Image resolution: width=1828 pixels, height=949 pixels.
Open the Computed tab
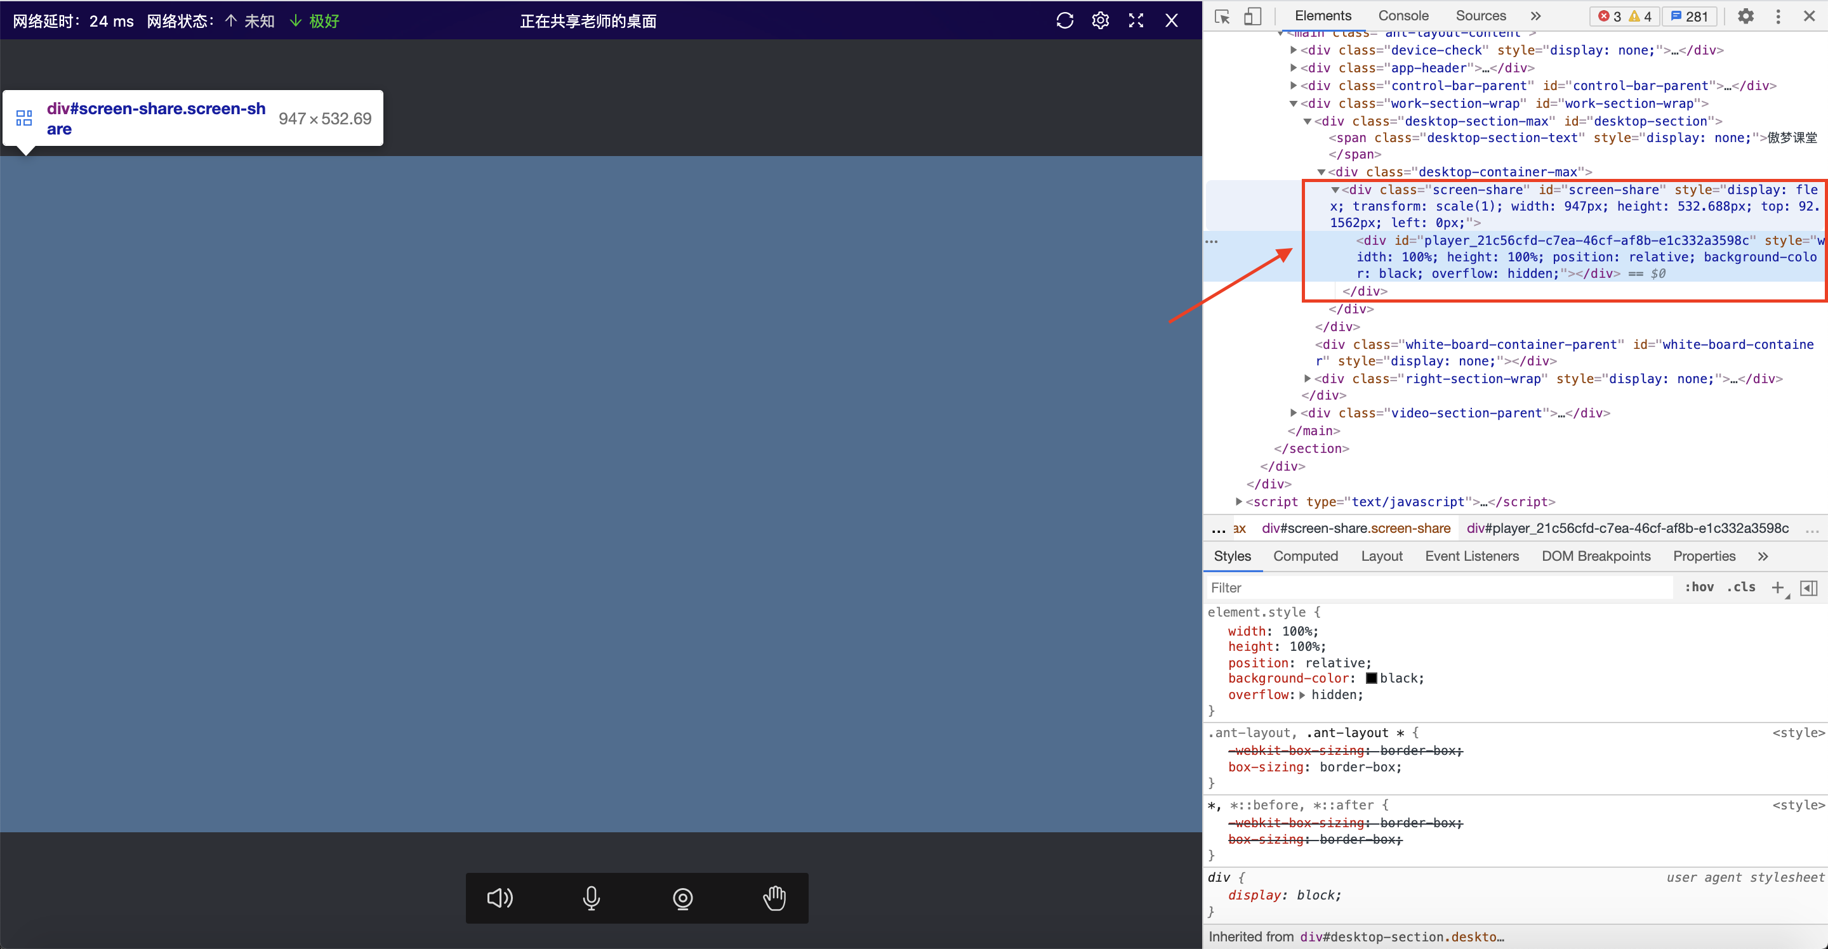click(1305, 556)
